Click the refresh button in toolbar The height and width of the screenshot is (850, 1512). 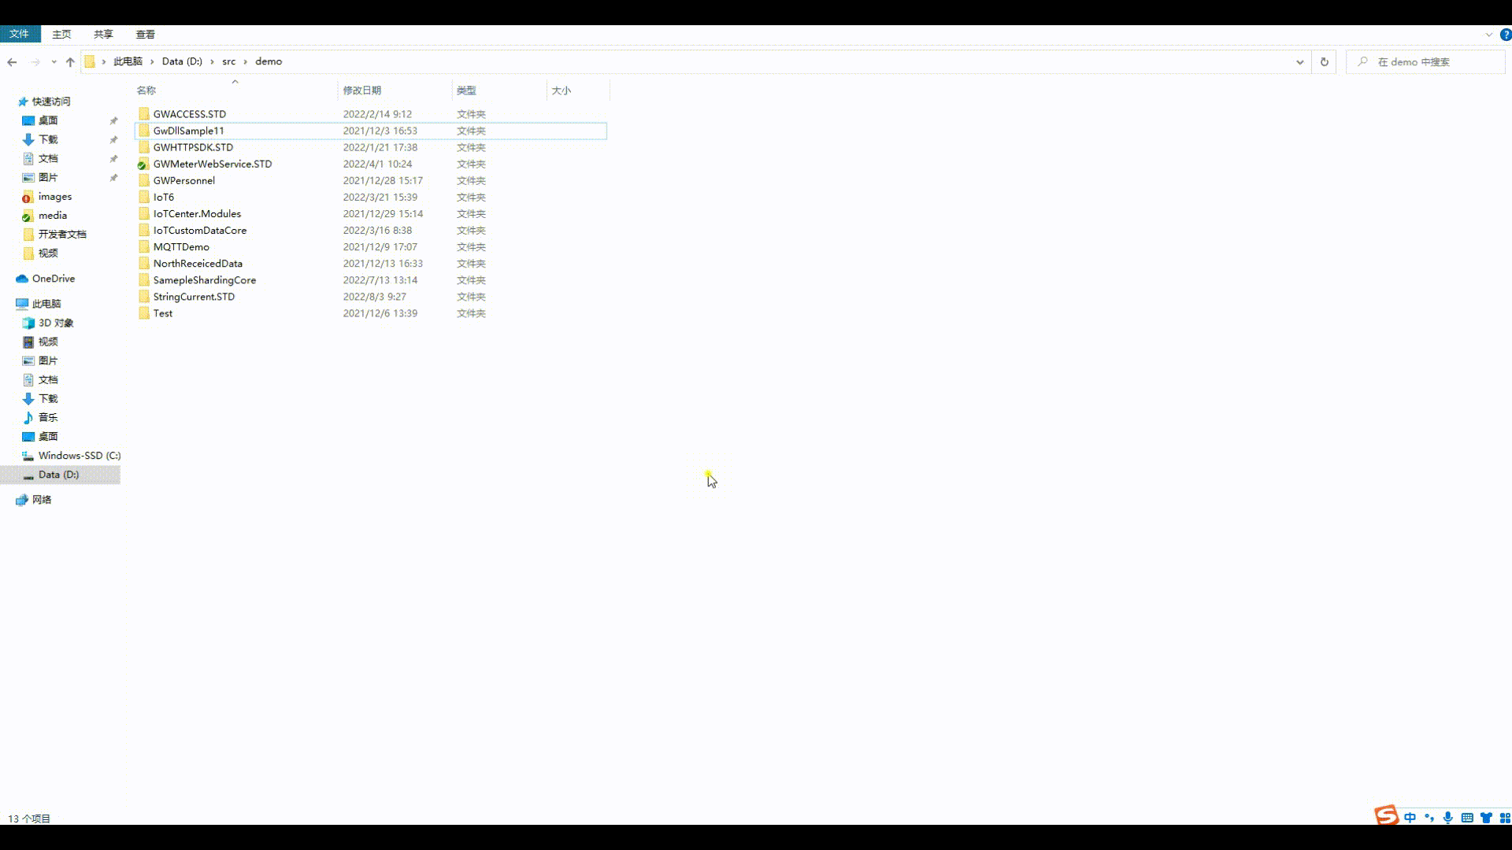pyautogui.click(x=1325, y=61)
